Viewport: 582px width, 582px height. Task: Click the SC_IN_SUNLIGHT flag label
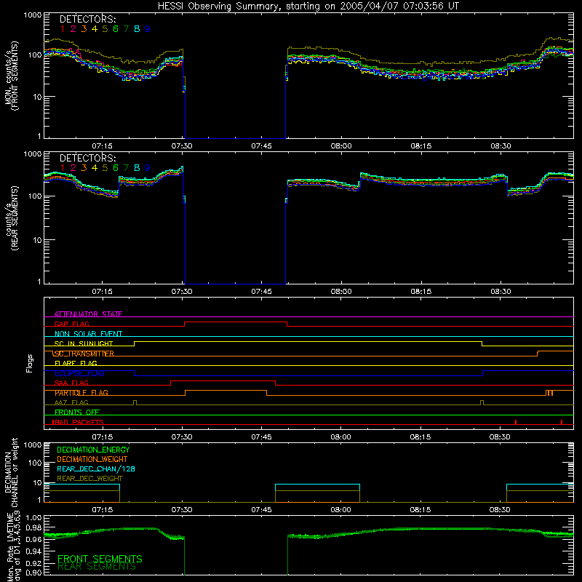[84, 343]
